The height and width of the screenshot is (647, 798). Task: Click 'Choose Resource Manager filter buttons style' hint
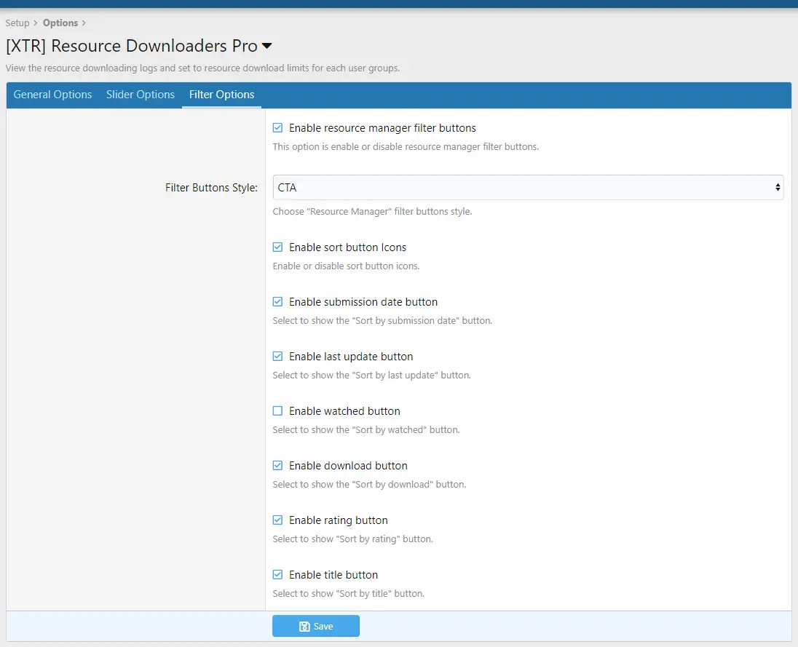[372, 212]
